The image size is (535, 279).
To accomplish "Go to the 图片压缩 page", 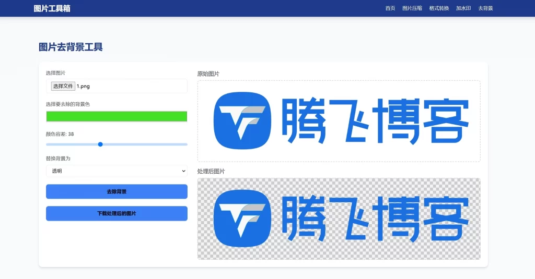I will [x=412, y=8].
